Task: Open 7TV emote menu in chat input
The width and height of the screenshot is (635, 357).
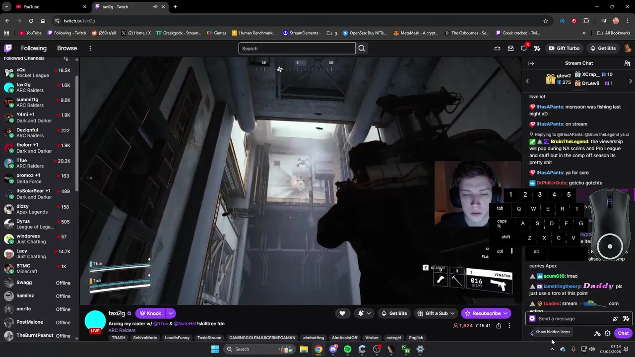Action: coord(626,319)
